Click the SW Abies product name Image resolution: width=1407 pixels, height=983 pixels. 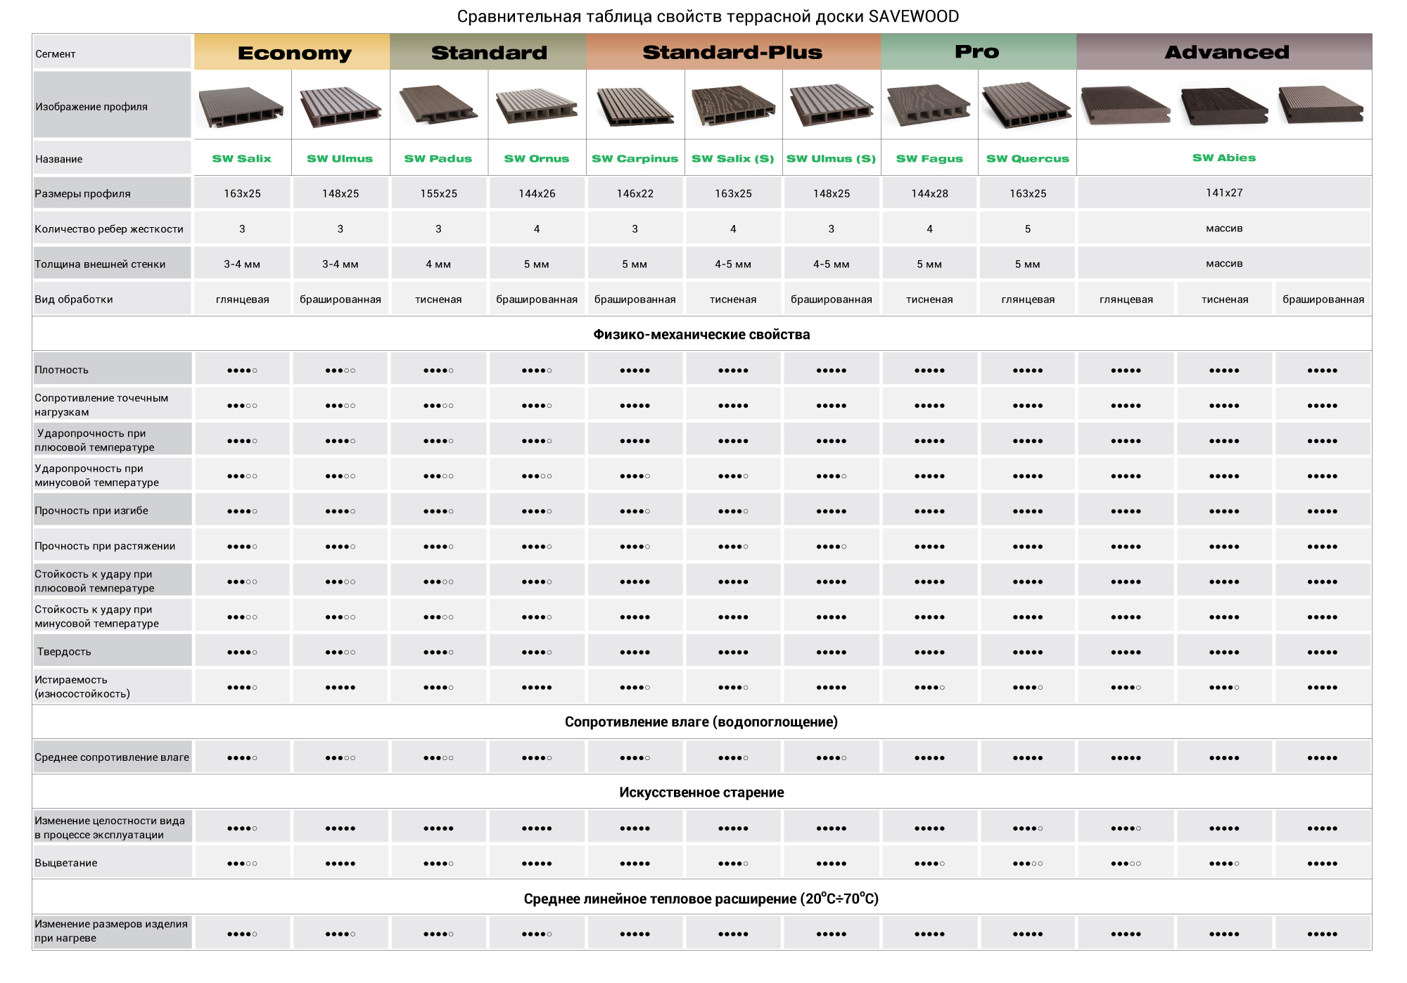pos(1224,158)
